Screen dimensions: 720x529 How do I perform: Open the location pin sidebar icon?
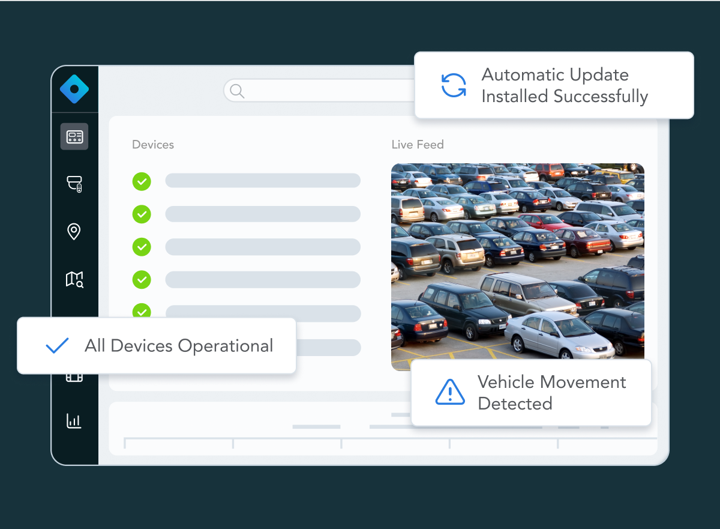pos(74,231)
